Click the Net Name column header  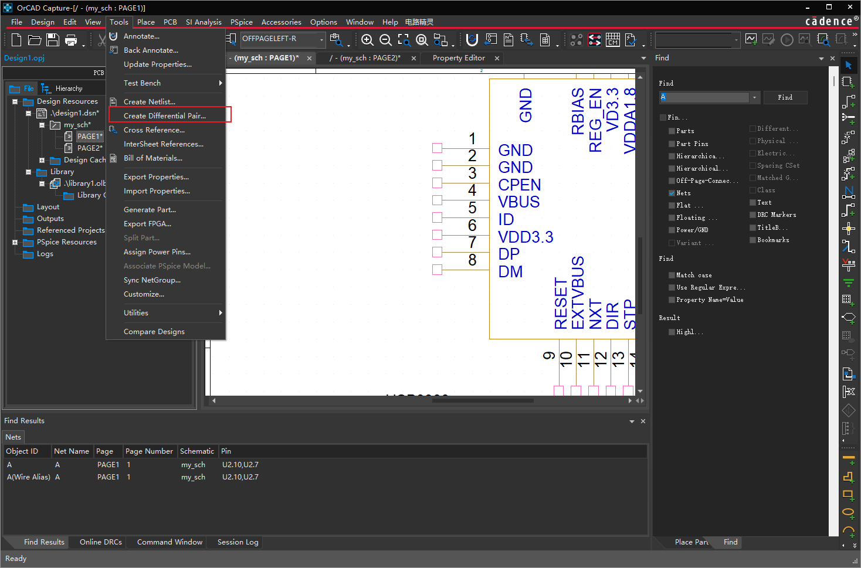click(x=72, y=451)
